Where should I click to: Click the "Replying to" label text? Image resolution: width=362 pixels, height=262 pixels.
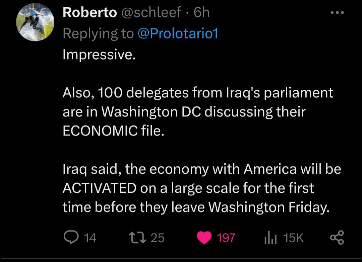point(98,33)
